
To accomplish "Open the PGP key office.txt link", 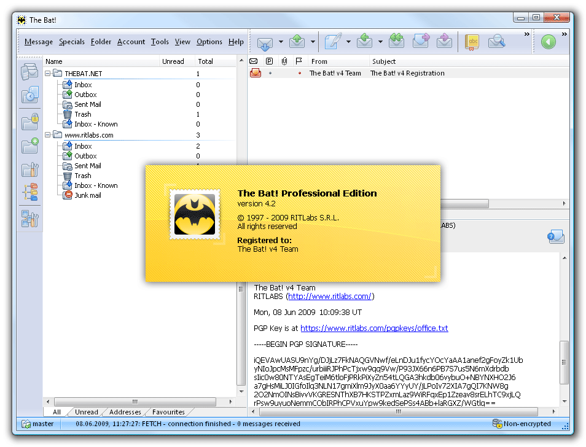I will [374, 328].
